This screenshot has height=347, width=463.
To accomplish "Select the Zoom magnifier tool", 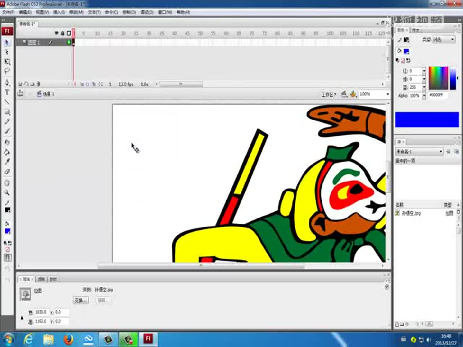I will click(7, 192).
